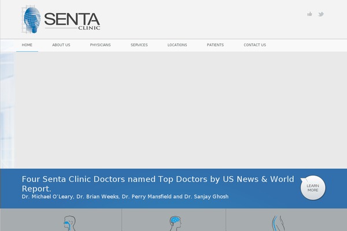Open the Locations menu item

[x=177, y=45]
